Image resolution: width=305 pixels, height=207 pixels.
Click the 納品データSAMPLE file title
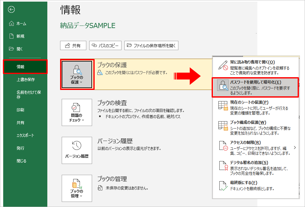[x=88, y=26]
